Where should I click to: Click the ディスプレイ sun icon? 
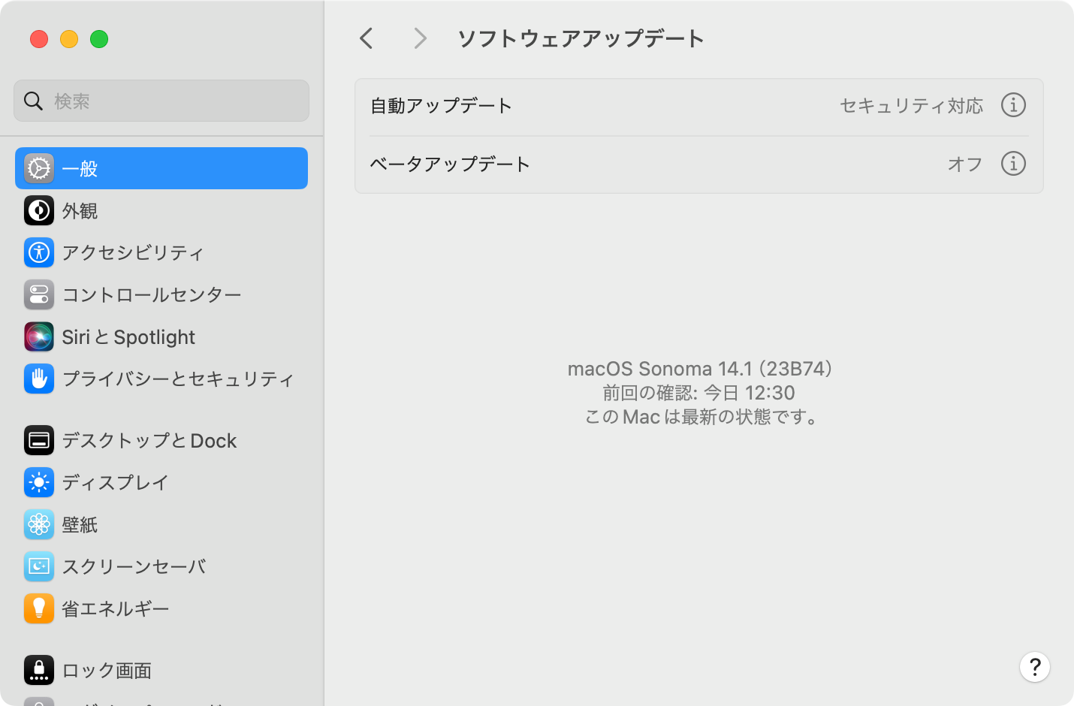(39, 482)
